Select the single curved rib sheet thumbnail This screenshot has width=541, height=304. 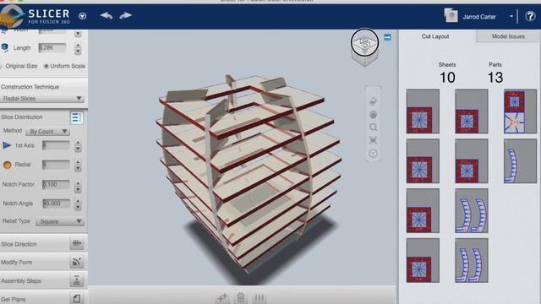520,161
